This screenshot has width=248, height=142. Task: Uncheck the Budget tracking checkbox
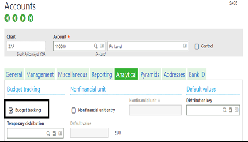coord(11,110)
